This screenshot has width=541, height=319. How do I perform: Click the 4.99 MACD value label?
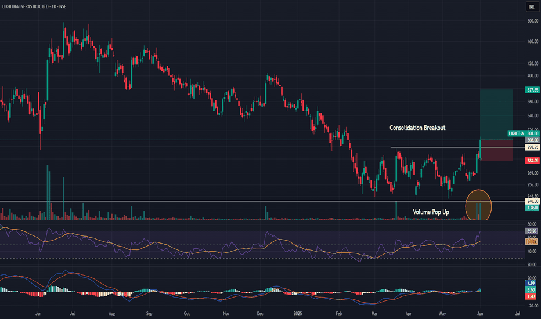pyautogui.click(x=531, y=284)
